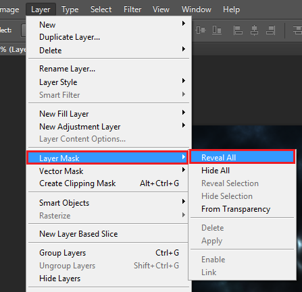
Task: Select Group Layers menu entry
Action: pos(109,253)
